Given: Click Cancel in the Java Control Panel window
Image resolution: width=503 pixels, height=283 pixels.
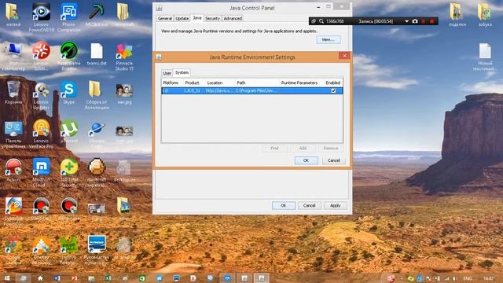Looking at the screenshot, I should [309, 205].
